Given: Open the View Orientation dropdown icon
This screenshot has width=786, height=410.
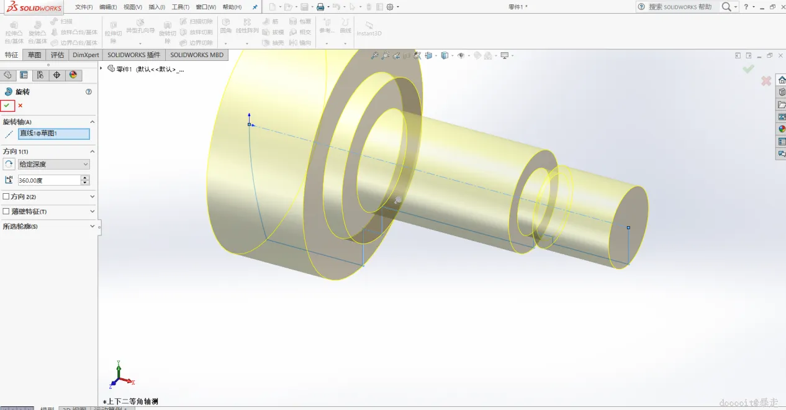Looking at the screenshot, I should pyautogui.click(x=430, y=55).
